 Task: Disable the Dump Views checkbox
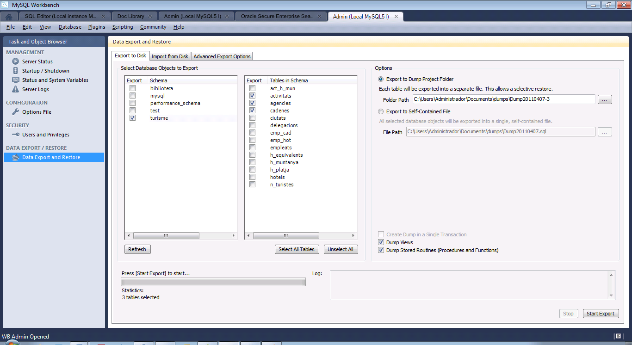(381, 242)
